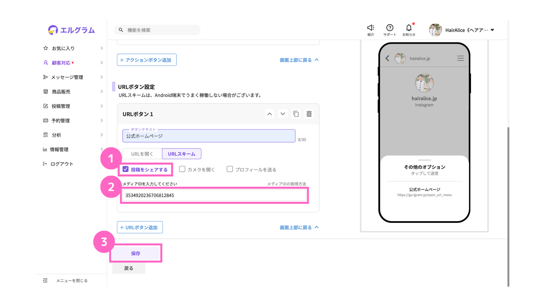Open 投稿管理 in the sidebar

(x=61, y=106)
